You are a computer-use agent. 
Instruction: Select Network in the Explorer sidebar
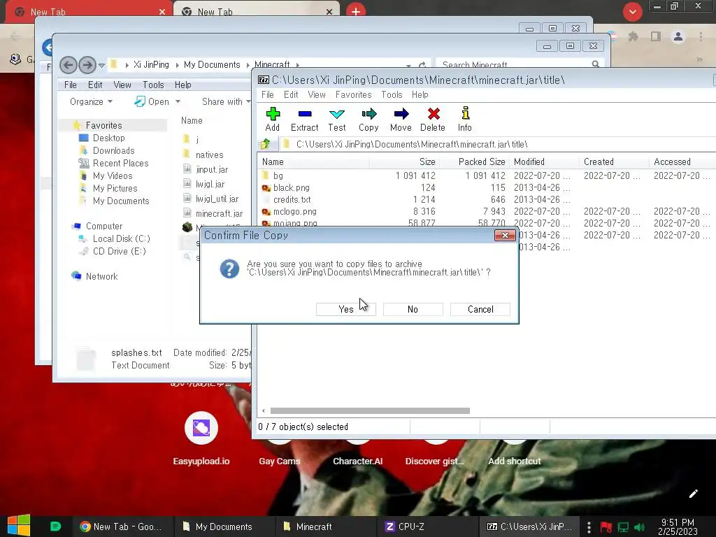tap(101, 276)
